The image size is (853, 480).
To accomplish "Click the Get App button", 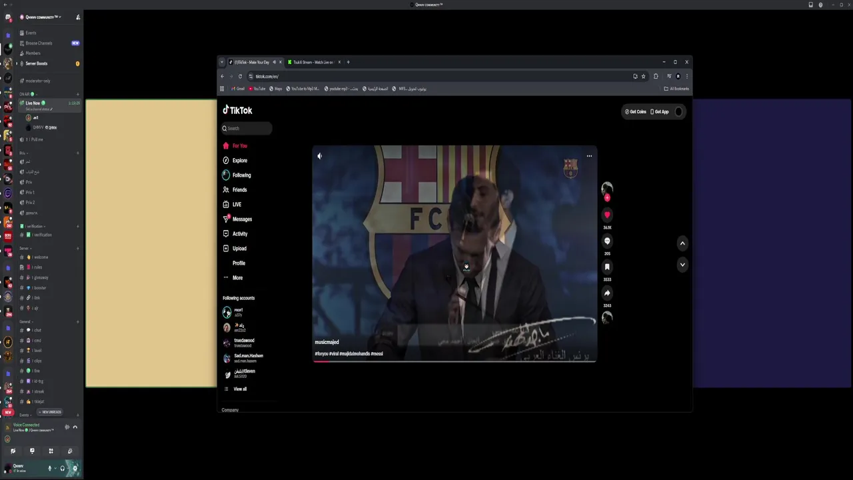I will point(660,111).
